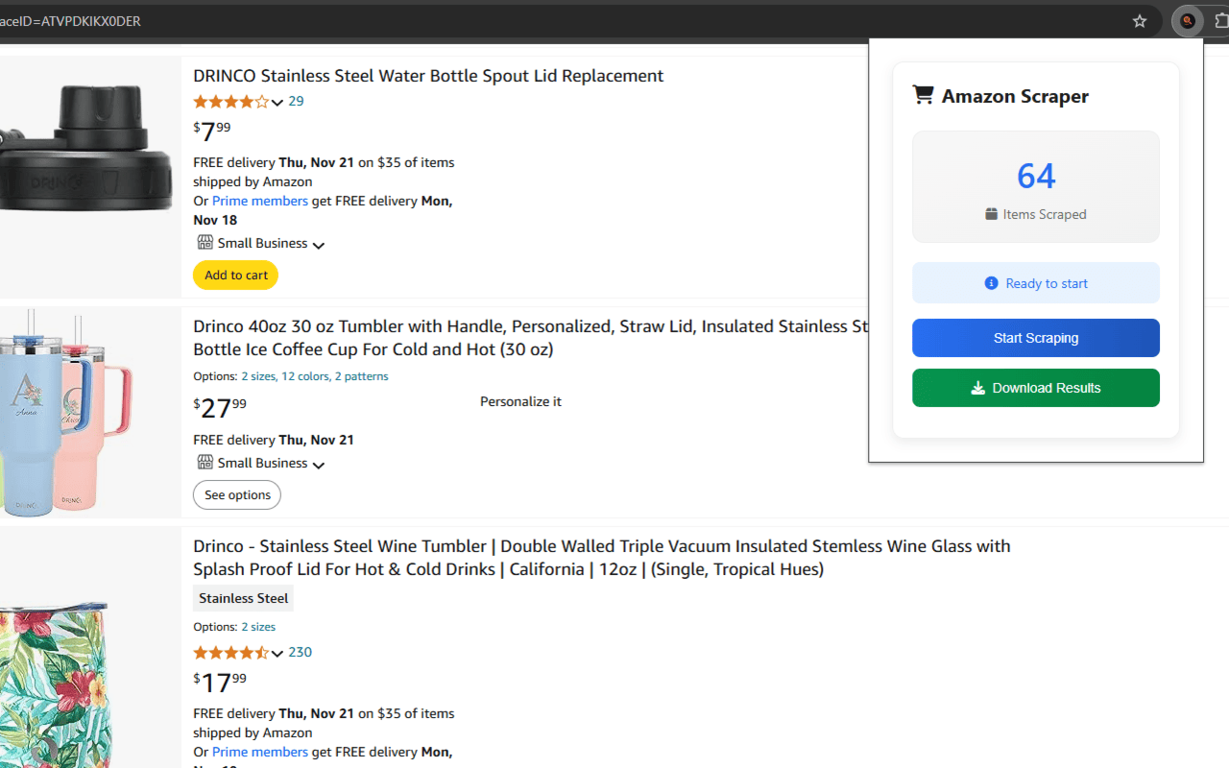Open the rating breakdown chevron next to 29 reviews

pyautogui.click(x=277, y=103)
